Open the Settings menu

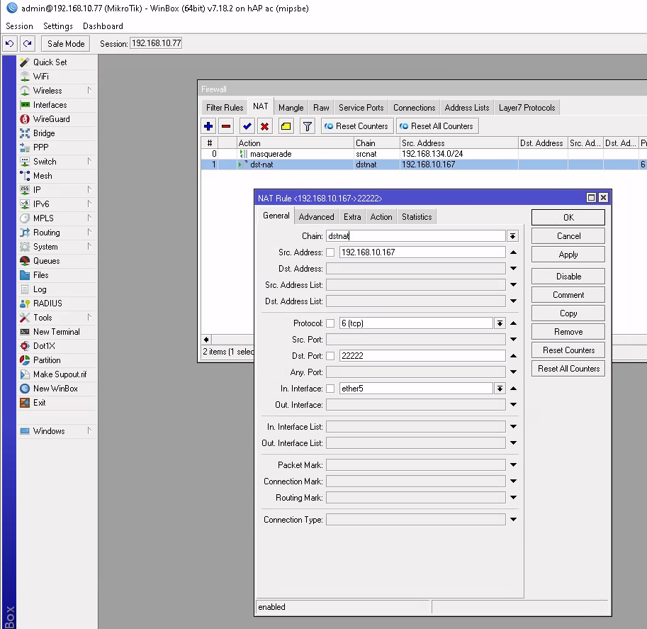[58, 26]
